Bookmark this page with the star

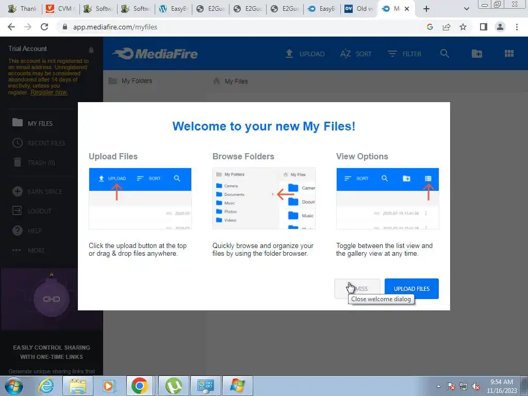pos(463,27)
